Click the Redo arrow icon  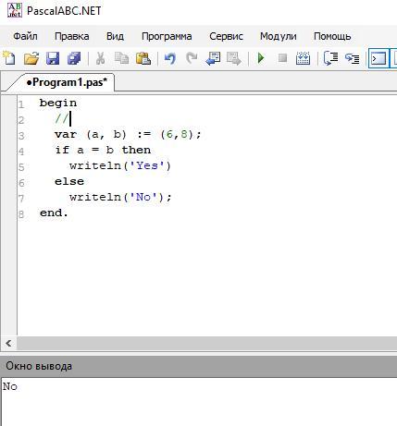[192, 58]
